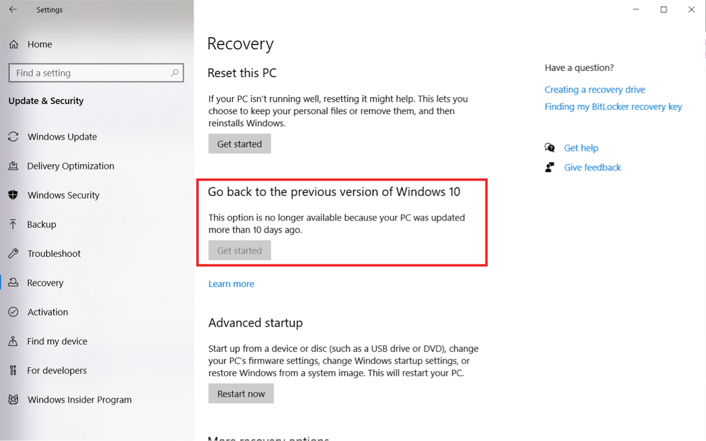This screenshot has height=441, width=706.
Task: Open the Learn more link
Action: 231,284
